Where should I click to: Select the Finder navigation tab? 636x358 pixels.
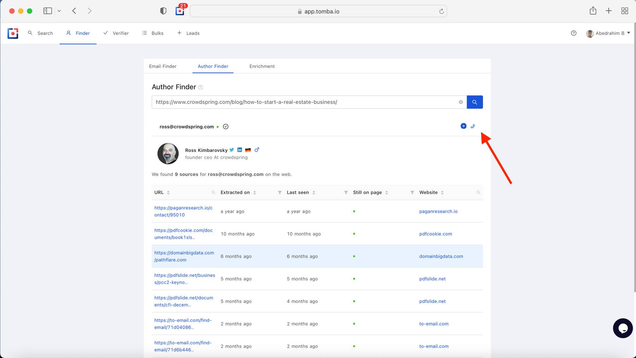78,33
